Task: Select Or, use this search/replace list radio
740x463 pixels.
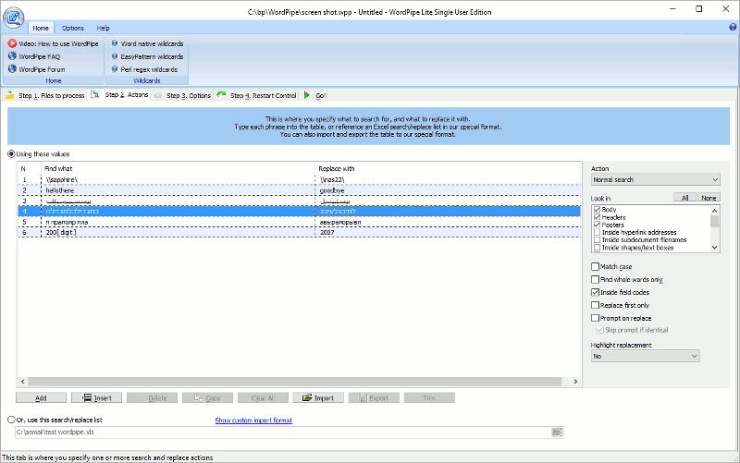Action: 11,420
